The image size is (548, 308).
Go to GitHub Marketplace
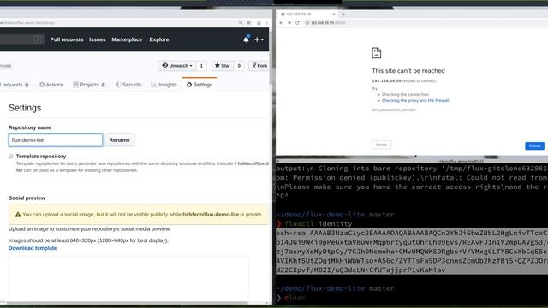tap(127, 39)
